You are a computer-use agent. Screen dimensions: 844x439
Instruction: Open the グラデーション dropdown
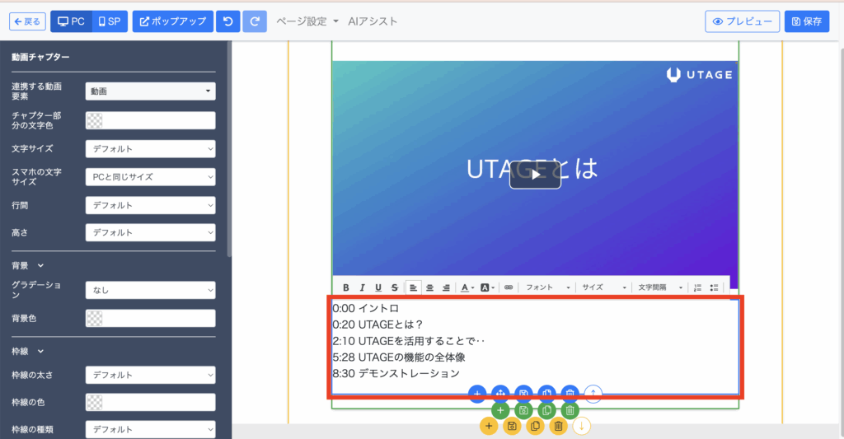(x=151, y=290)
